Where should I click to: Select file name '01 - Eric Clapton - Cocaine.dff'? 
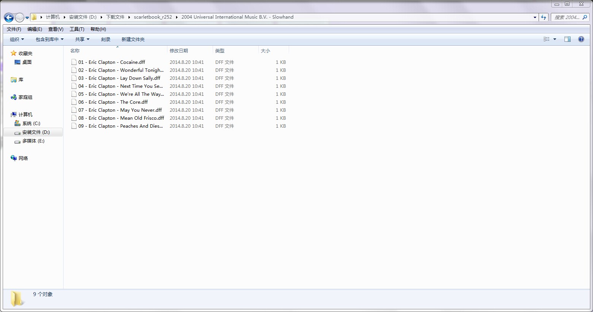(112, 62)
